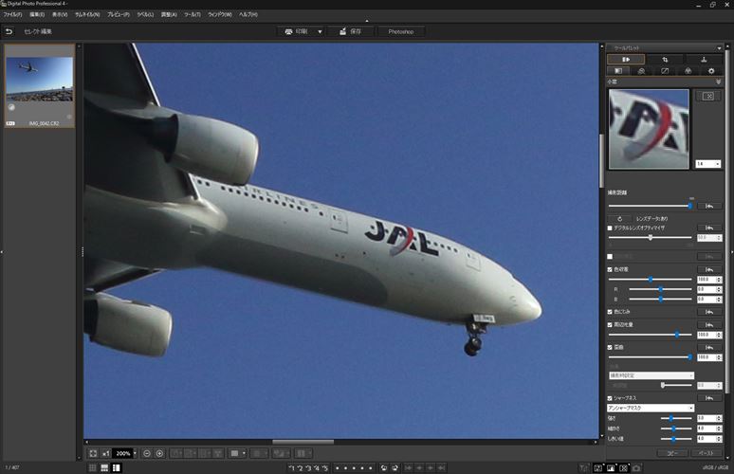Open the tool palette header dropdown arrow

(719, 48)
